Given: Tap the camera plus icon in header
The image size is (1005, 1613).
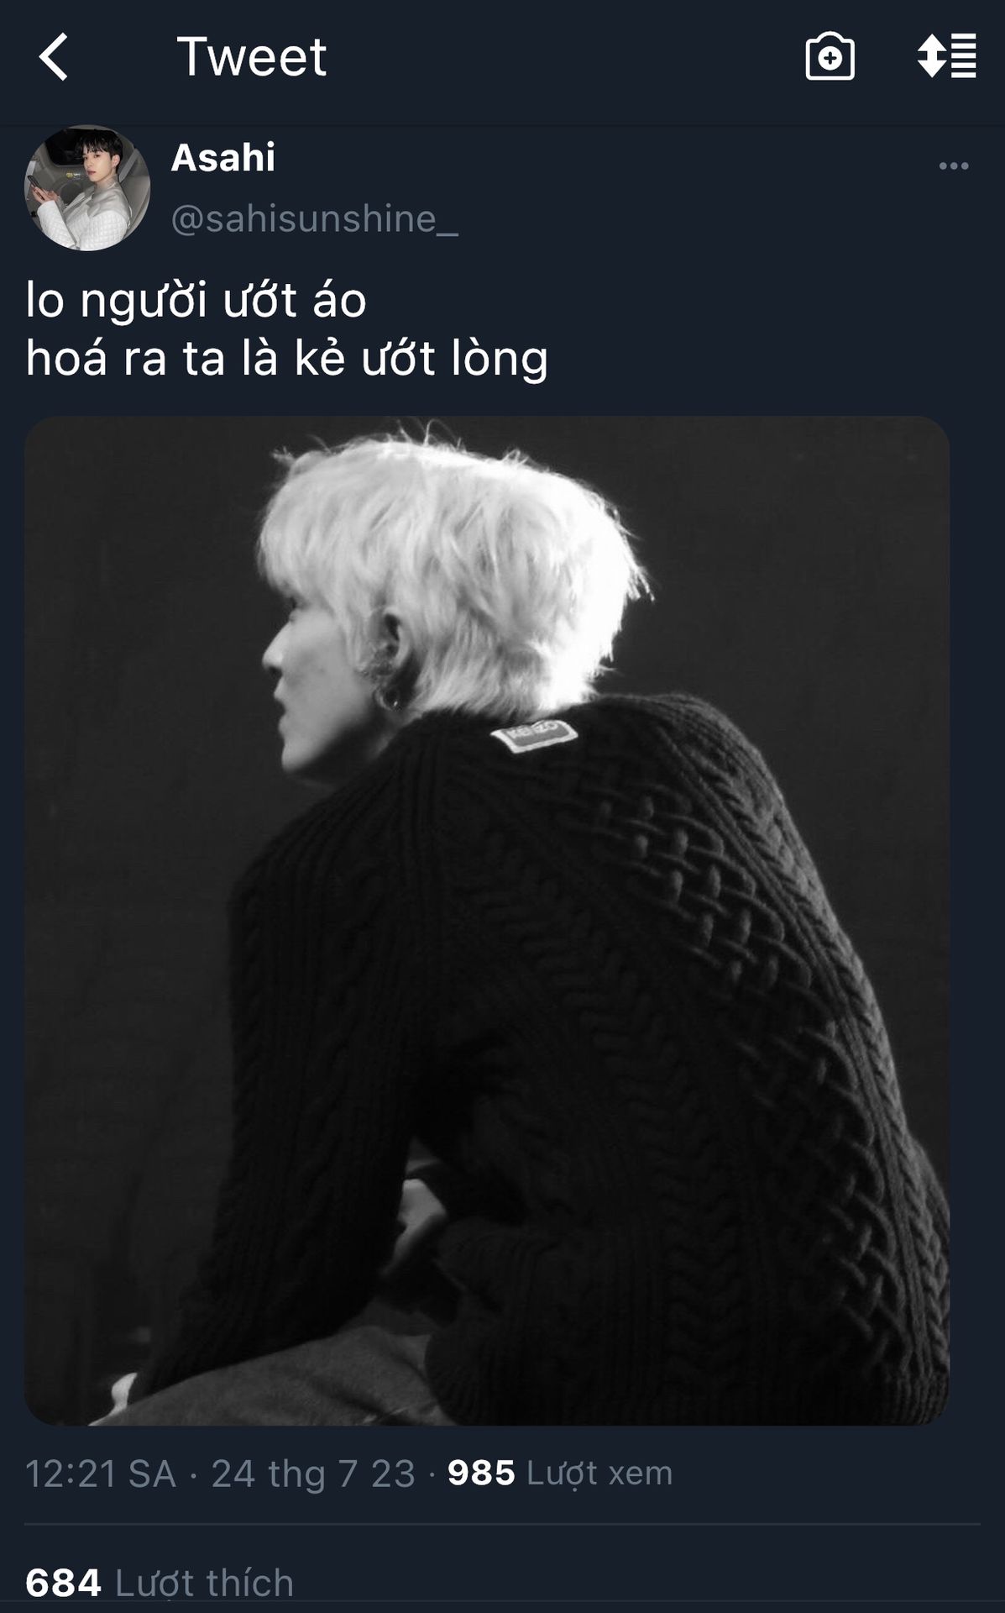Looking at the screenshot, I should coord(830,57).
